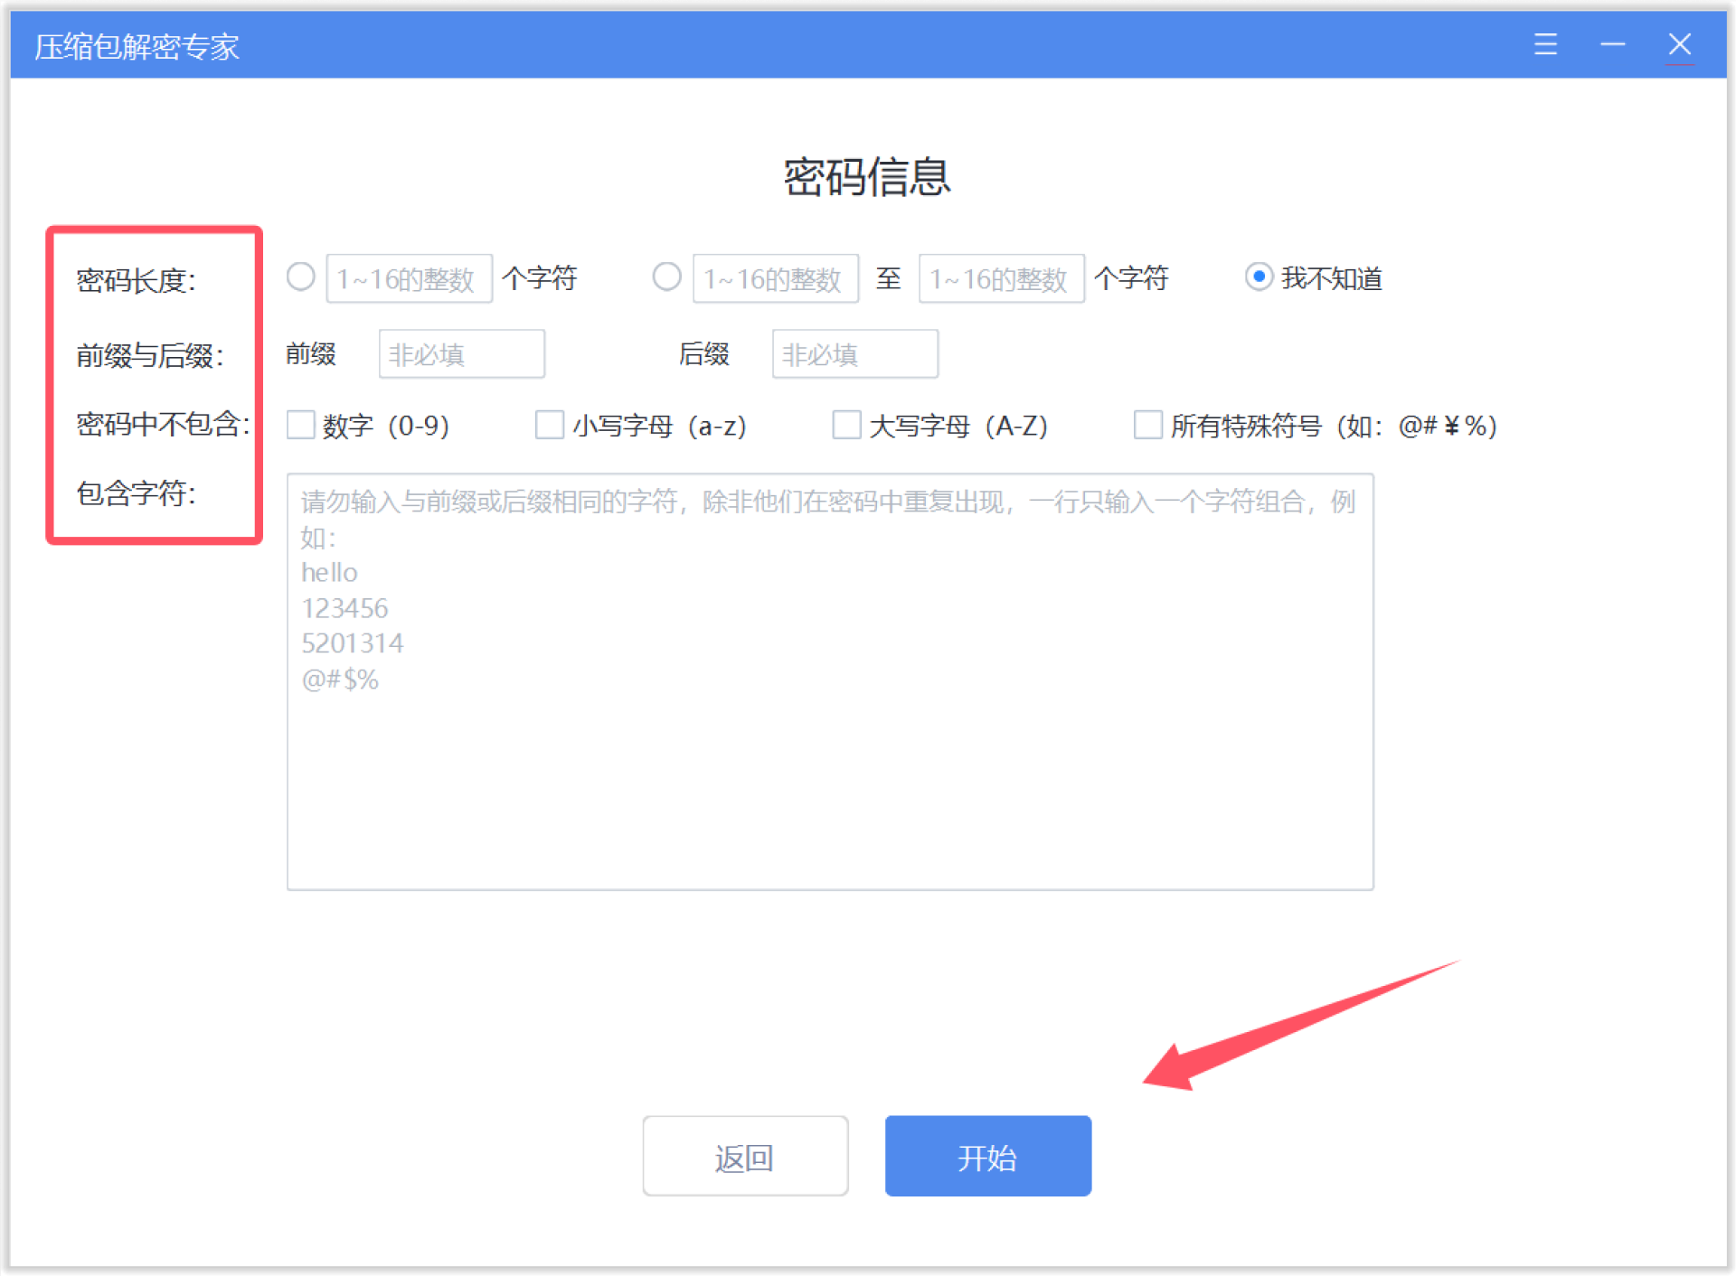1736x1276 pixels.
Task: Click the minimum length range input field
Action: coord(775,278)
